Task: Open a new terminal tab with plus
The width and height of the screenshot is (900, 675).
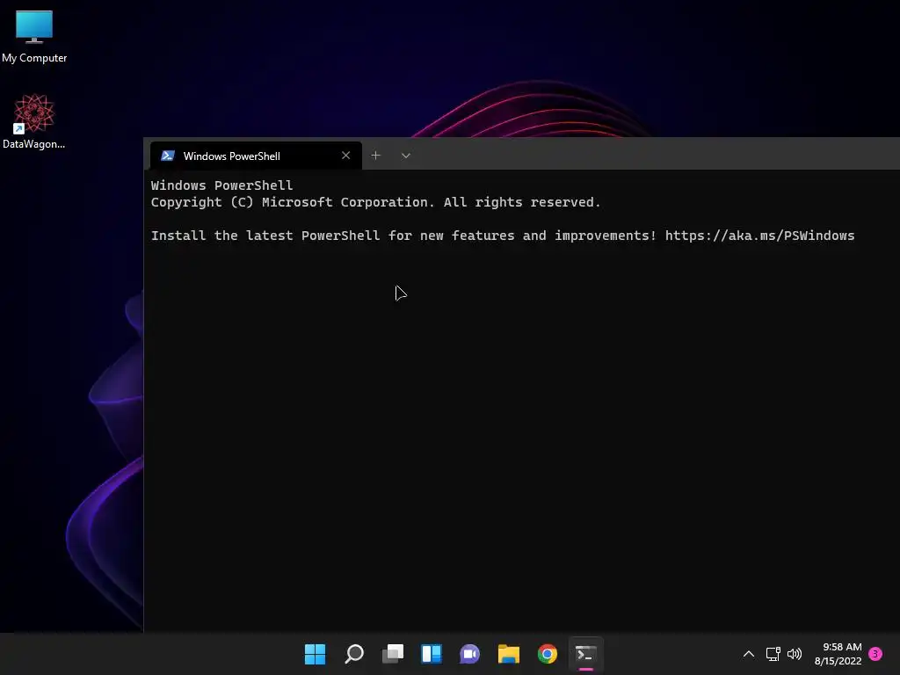Action: click(375, 156)
